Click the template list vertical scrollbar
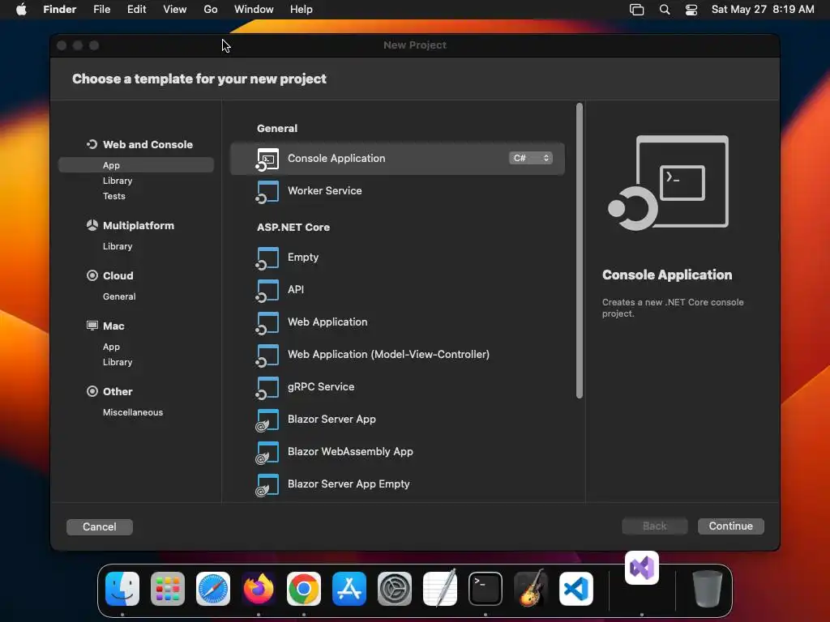The image size is (830, 622). click(x=579, y=250)
